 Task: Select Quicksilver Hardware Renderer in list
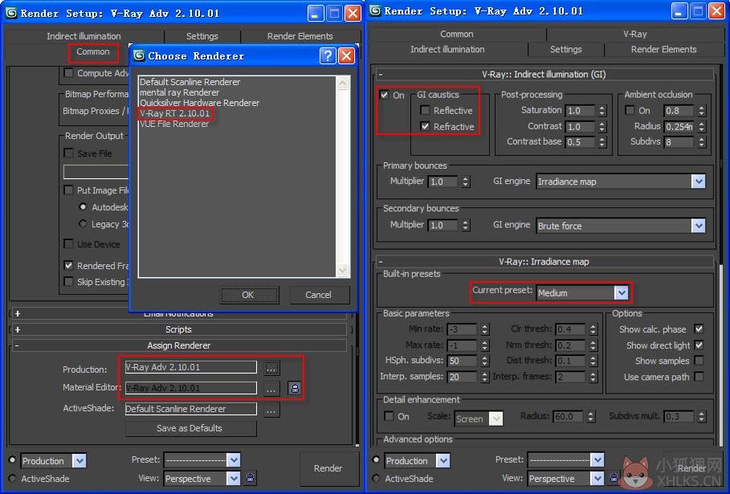coord(200,103)
